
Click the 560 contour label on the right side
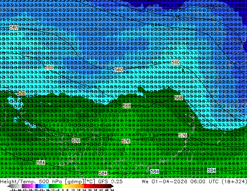(176, 63)
